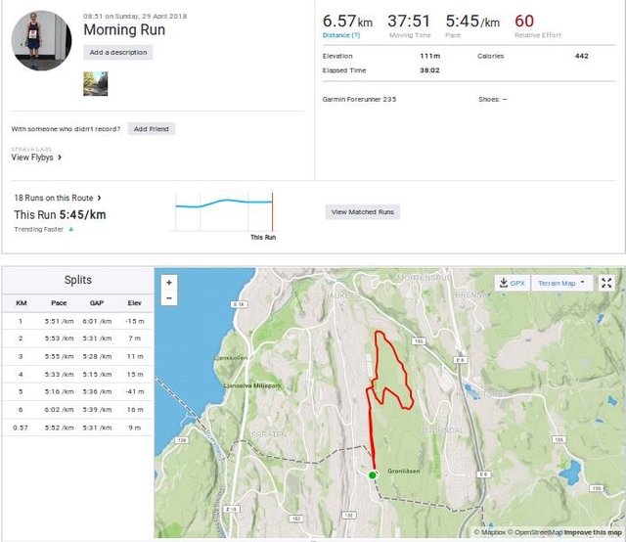Open the athlete profile picture

tap(41, 41)
